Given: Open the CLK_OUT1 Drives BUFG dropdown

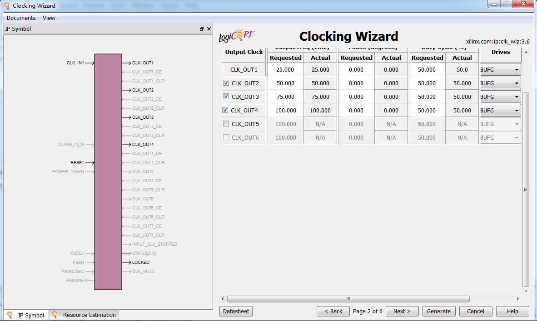Looking at the screenshot, I should point(500,70).
